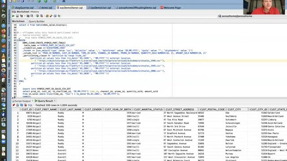The height and width of the screenshot is (161, 287).
Task: Open the SQL History side panel
Action: pos(9,78)
